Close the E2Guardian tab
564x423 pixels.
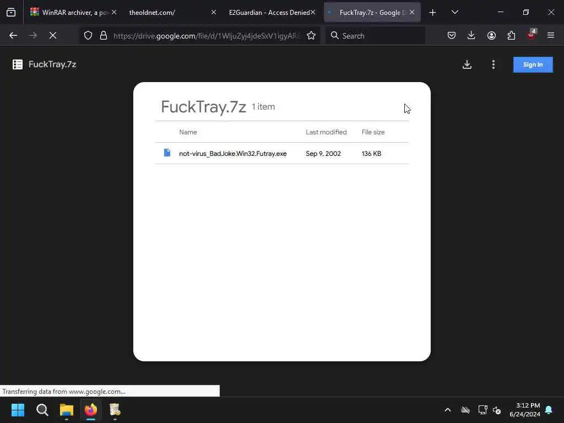[313, 12]
